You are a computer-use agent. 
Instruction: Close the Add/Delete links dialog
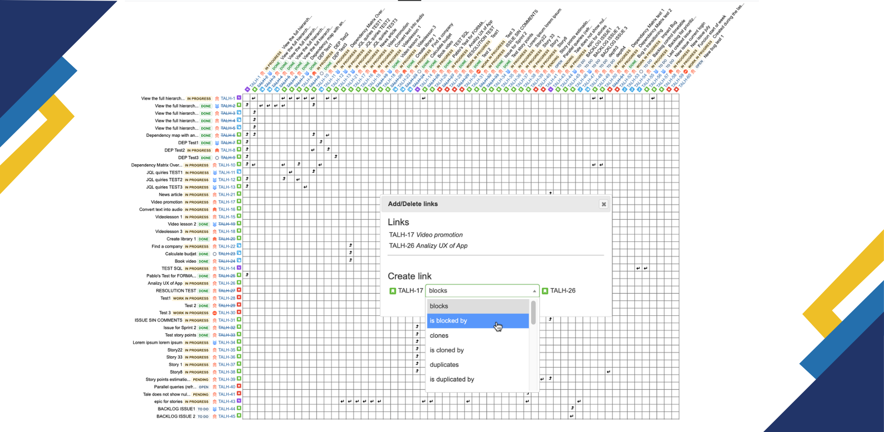(x=603, y=204)
